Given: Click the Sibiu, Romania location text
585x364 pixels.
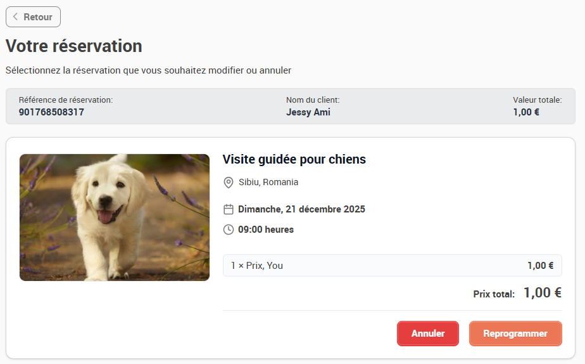Looking at the screenshot, I should tap(268, 182).
